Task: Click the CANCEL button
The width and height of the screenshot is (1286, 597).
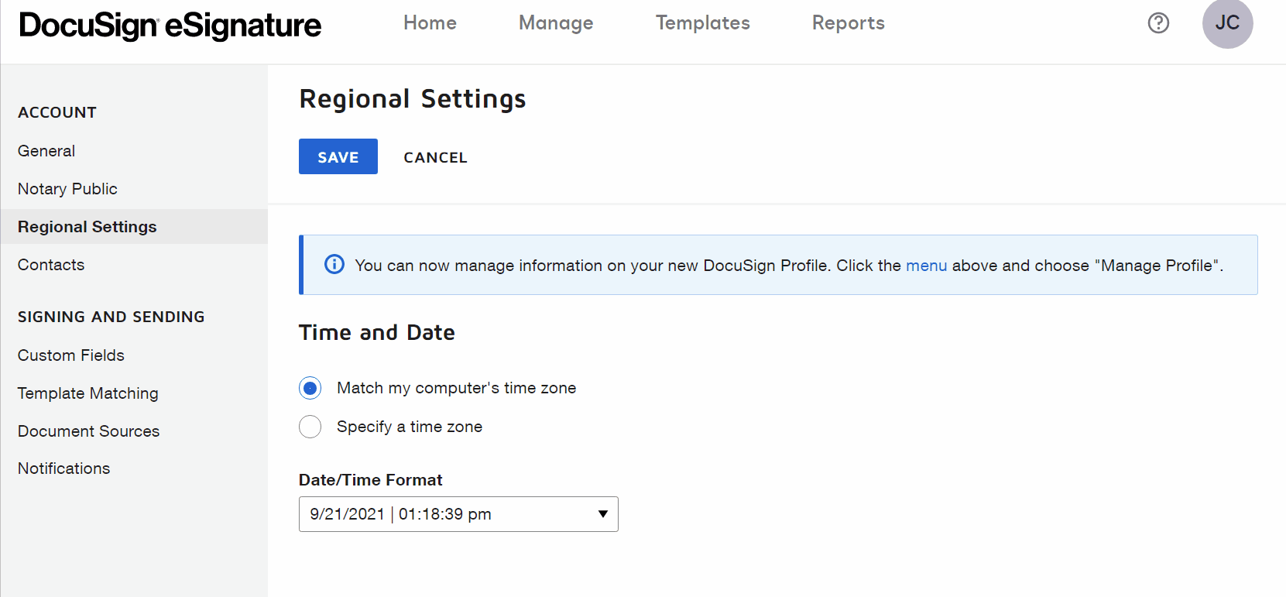Action: (435, 157)
